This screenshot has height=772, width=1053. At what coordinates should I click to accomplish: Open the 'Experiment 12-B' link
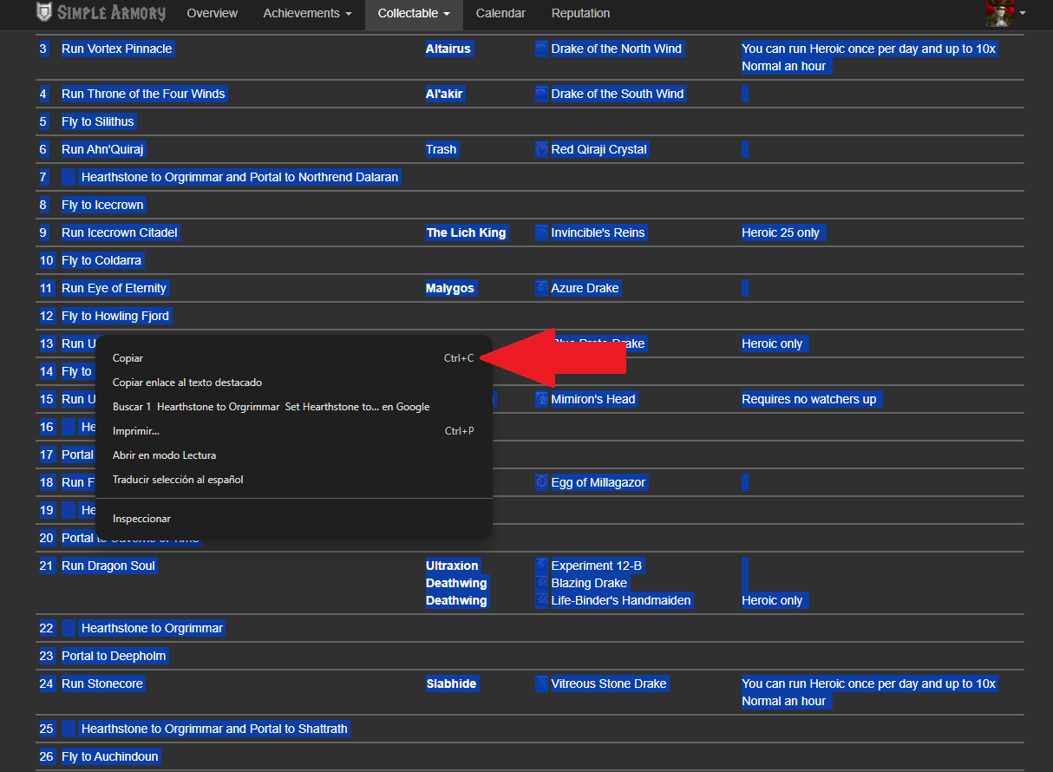pos(597,566)
